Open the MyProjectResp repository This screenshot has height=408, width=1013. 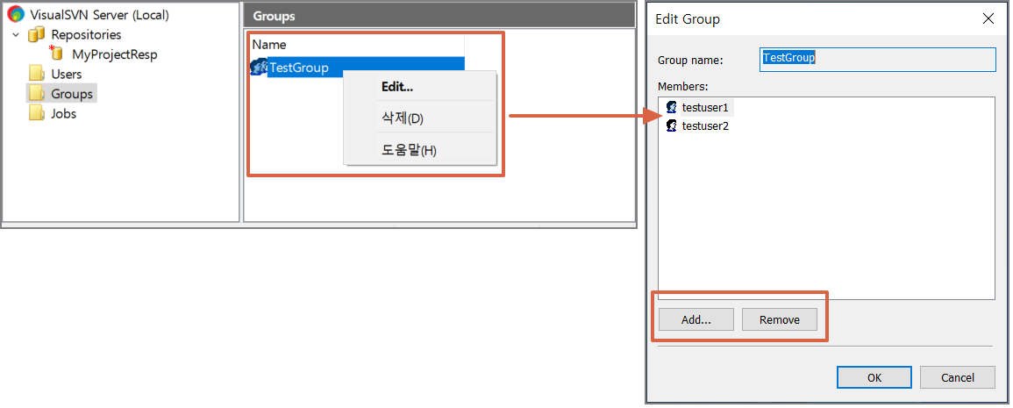[114, 55]
